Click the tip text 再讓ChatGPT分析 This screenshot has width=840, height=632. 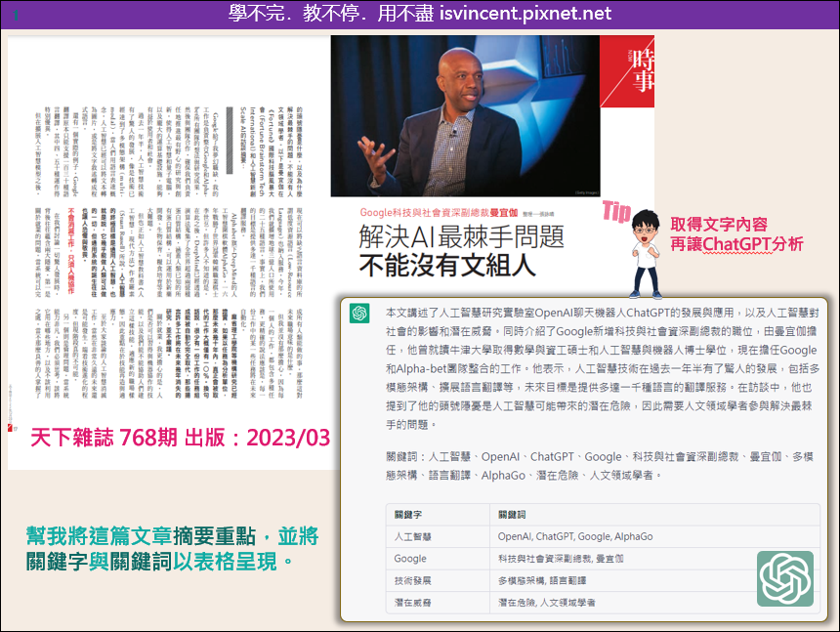[736, 243]
